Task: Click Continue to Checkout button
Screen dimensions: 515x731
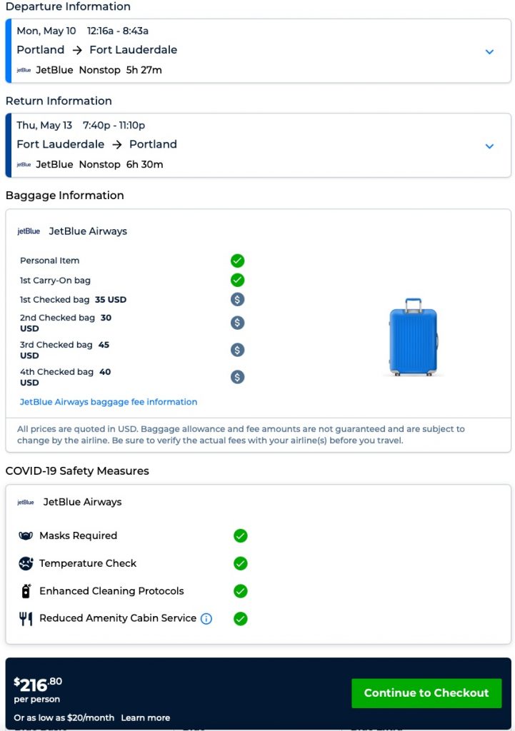Action: [426, 693]
